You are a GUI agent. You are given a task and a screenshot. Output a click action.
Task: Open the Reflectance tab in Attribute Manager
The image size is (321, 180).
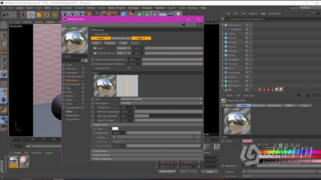click(x=259, y=106)
